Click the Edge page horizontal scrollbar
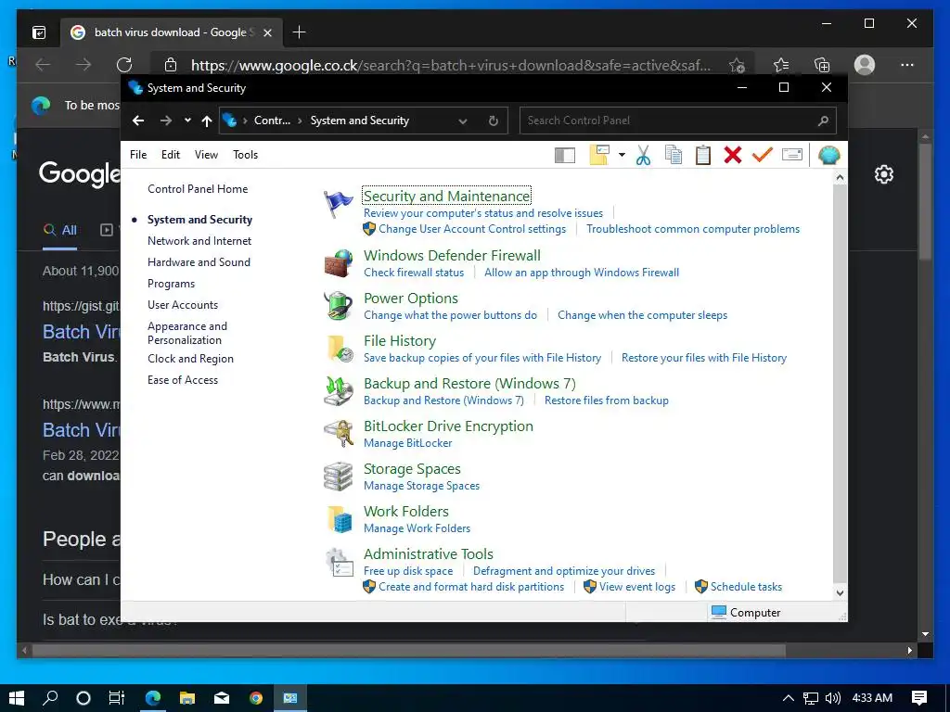The height and width of the screenshot is (712, 950). click(409, 651)
